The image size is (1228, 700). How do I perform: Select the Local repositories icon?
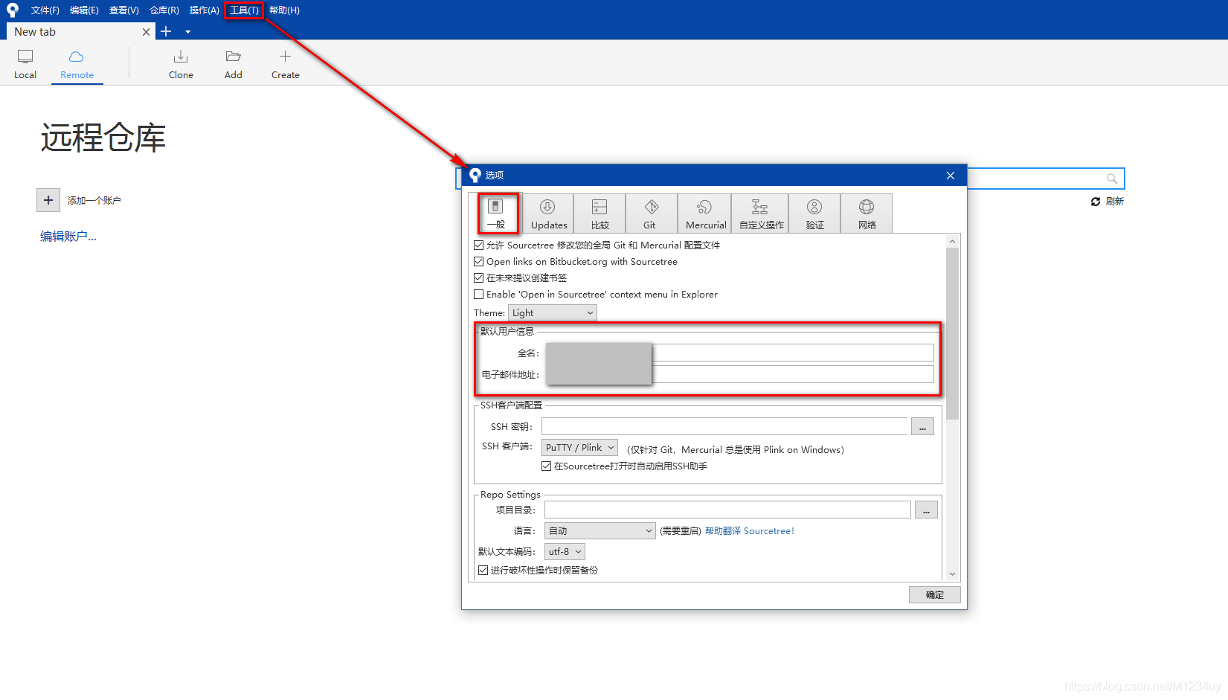coord(25,57)
